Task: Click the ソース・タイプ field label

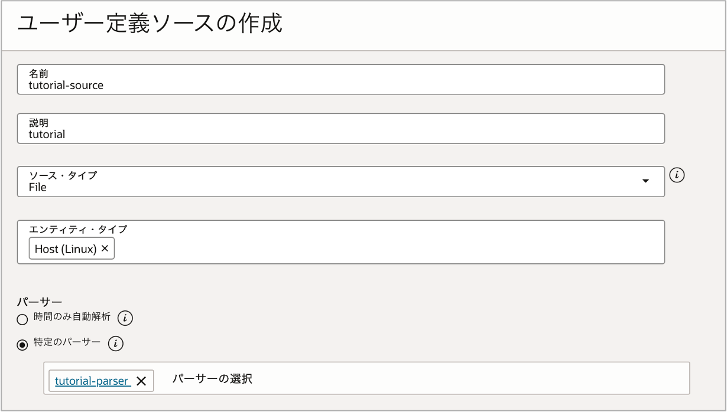Action: [x=63, y=175]
